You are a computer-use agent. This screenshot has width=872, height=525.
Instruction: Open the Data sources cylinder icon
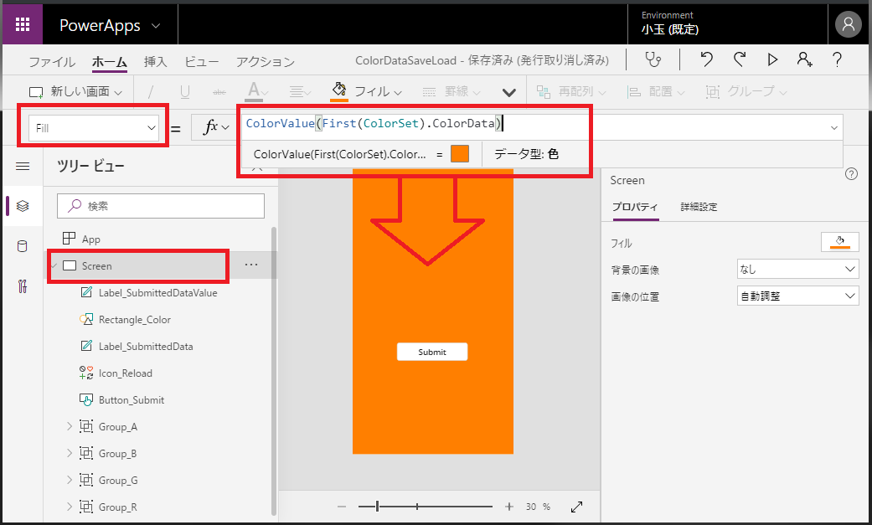click(23, 246)
